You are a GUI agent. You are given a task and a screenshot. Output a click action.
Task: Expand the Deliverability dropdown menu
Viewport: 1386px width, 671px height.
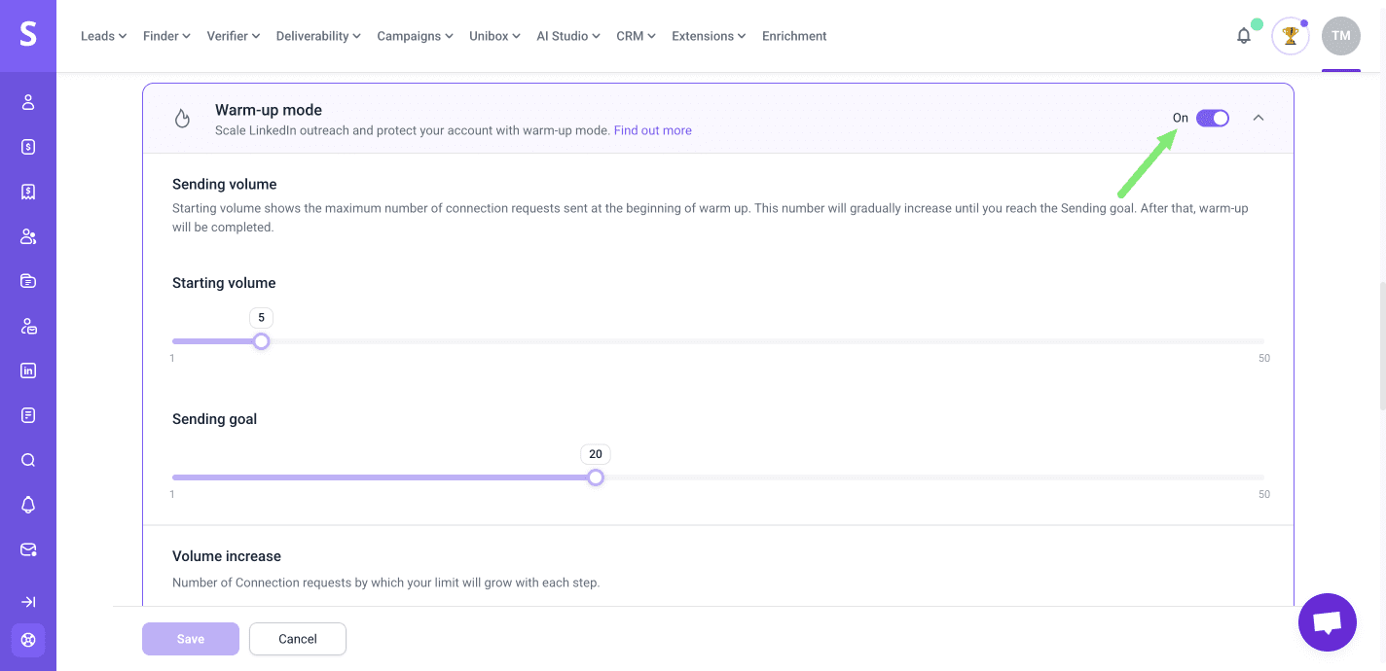point(318,36)
